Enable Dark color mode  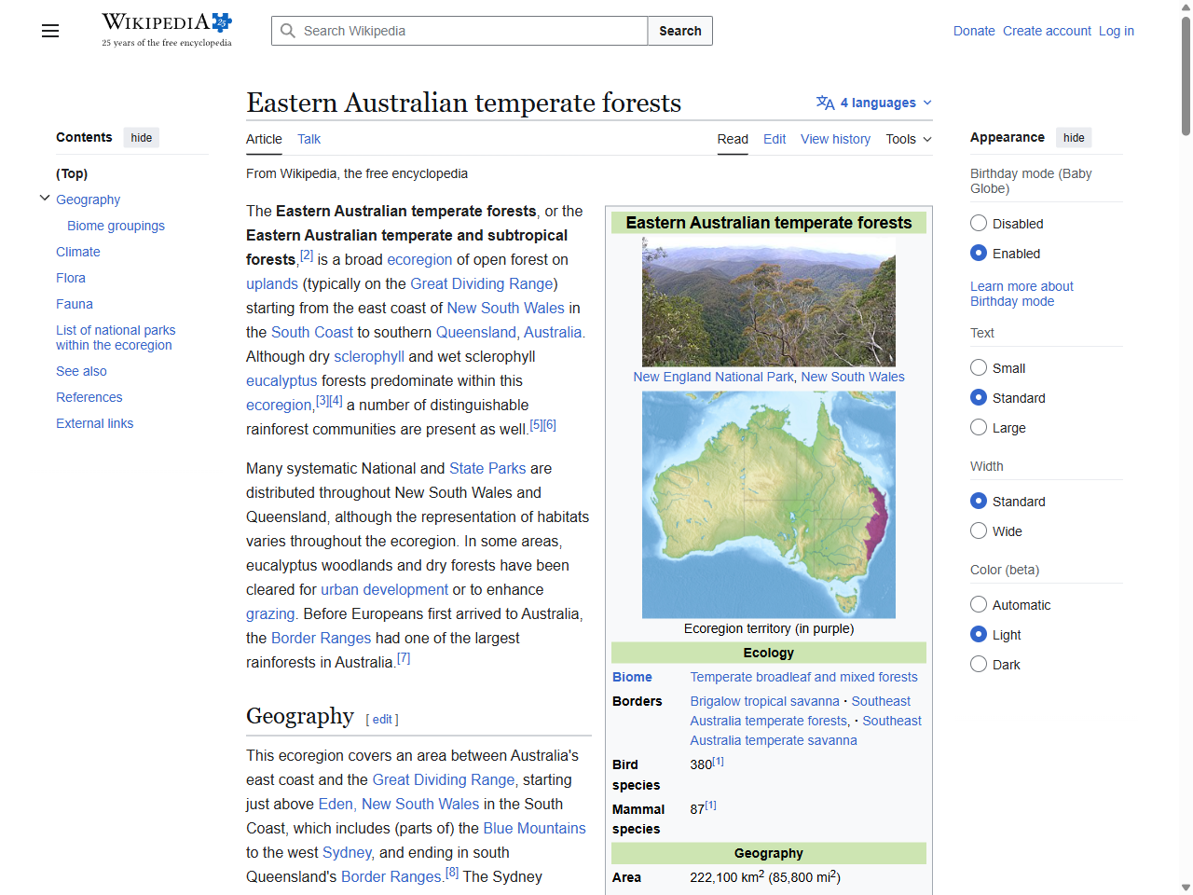point(979,664)
